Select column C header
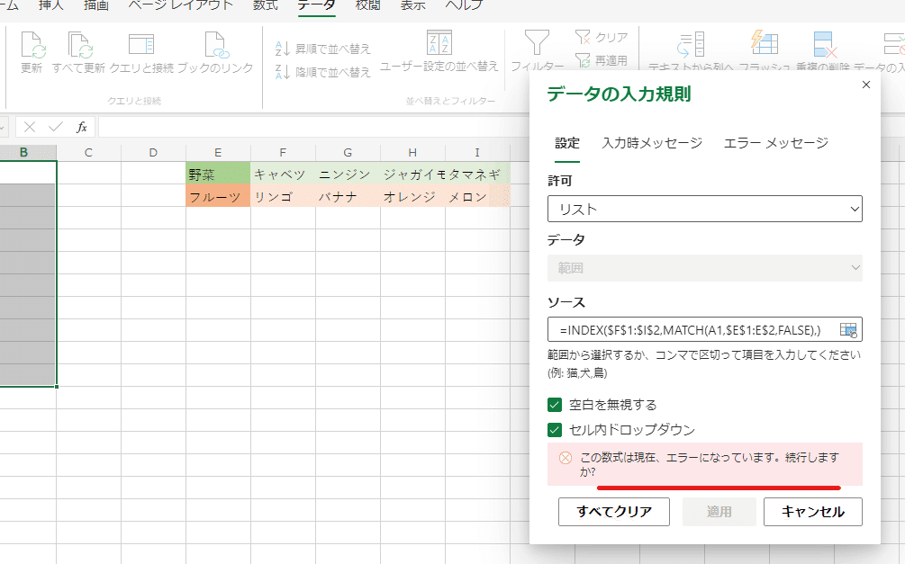 pyautogui.click(x=88, y=152)
